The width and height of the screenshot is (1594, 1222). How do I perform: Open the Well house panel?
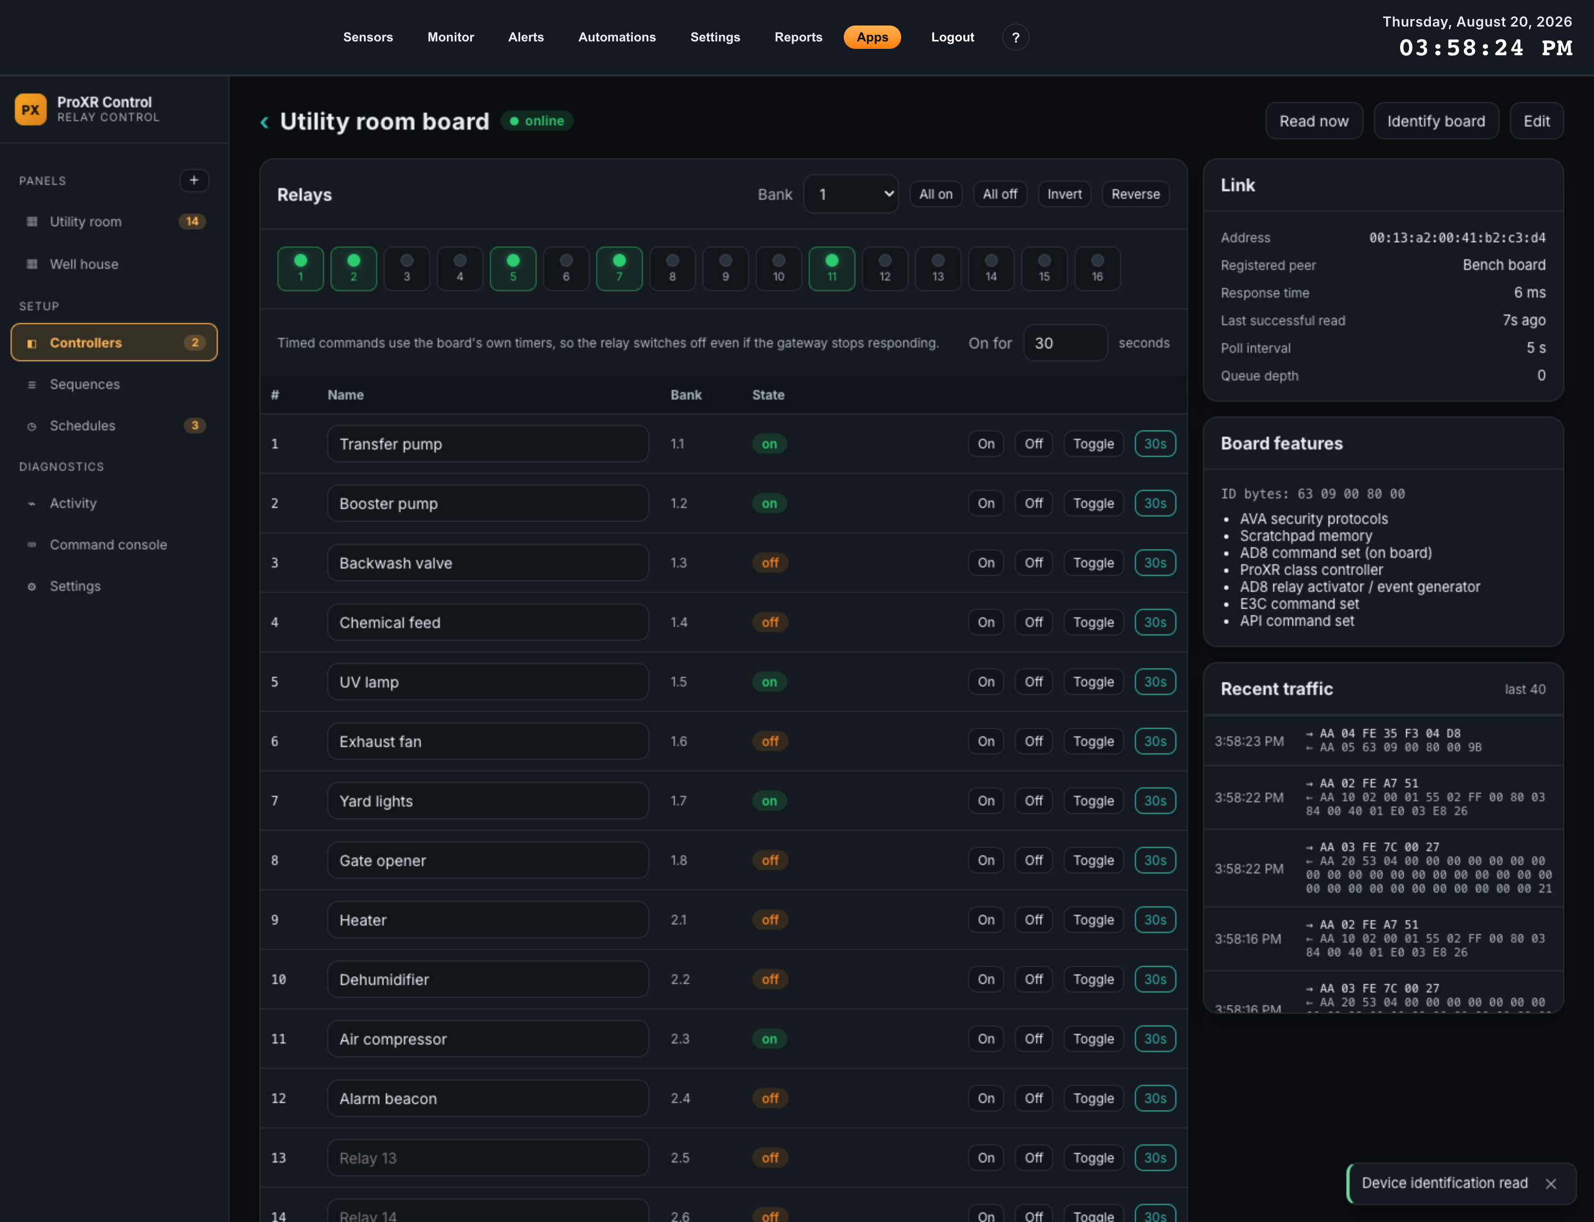click(x=114, y=264)
